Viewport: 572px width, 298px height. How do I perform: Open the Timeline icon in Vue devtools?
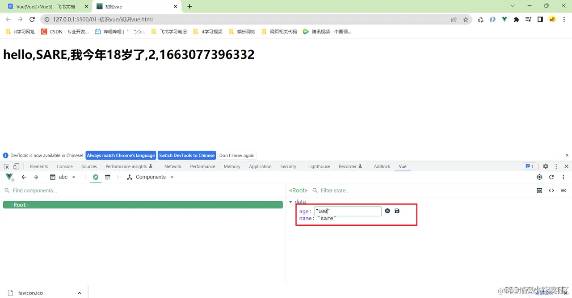point(108,177)
